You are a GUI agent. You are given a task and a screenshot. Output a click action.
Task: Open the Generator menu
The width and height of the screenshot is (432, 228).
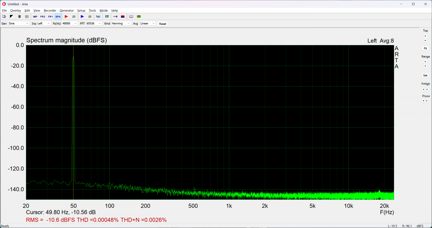coord(67,11)
